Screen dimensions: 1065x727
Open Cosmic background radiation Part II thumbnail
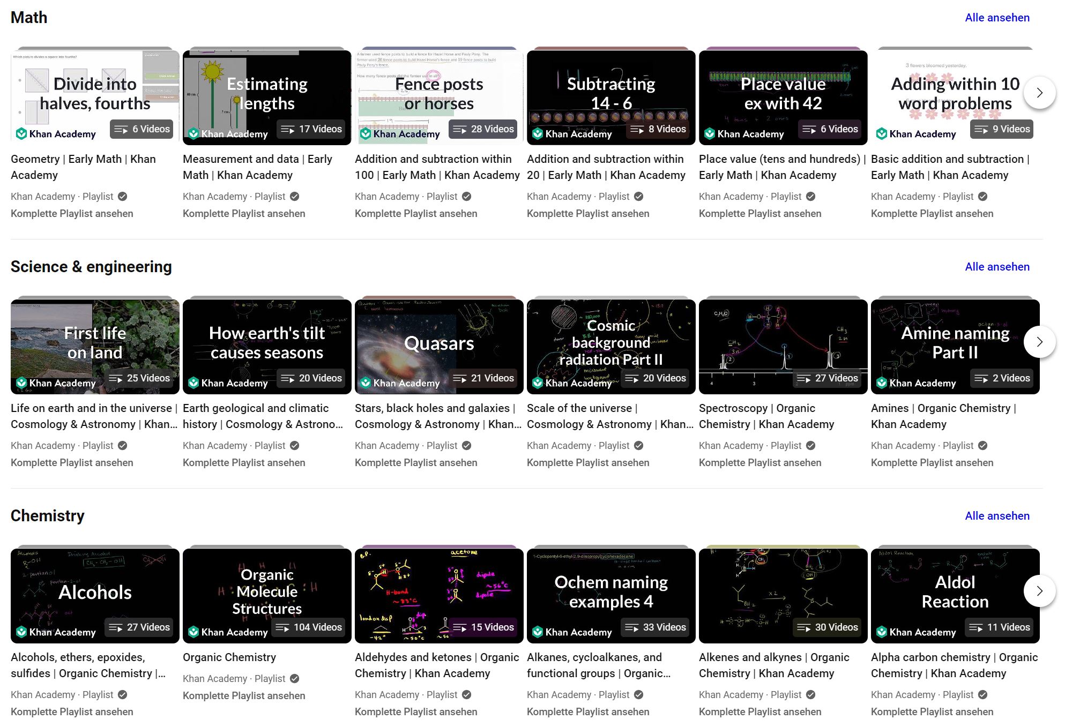(x=611, y=347)
